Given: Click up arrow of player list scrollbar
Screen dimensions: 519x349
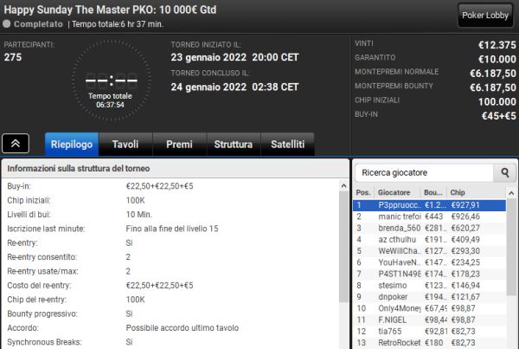Looking at the screenshot, I should 511,193.
